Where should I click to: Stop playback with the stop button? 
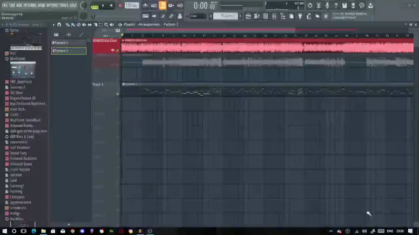tap(111, 5)
